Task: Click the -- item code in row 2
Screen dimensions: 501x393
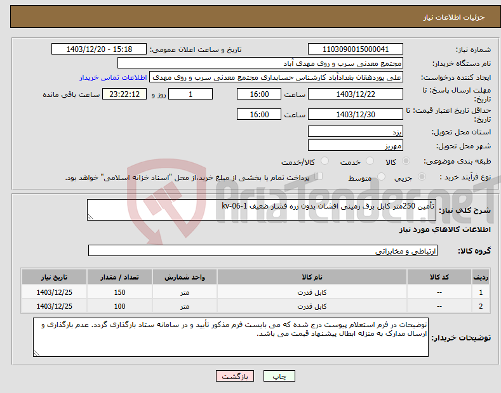Action: point(439,306)
